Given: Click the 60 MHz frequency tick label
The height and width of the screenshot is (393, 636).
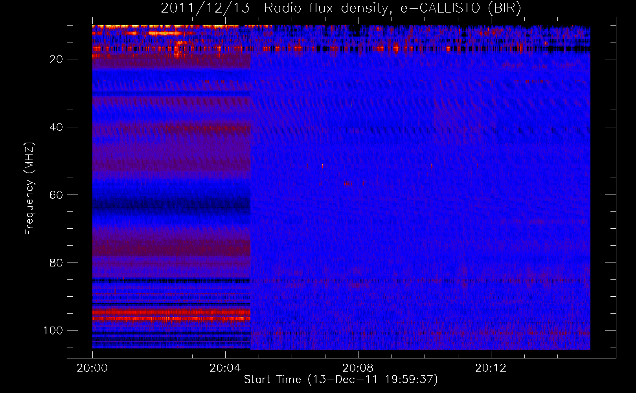Looking at the screenshot, I should pos(57,195).
